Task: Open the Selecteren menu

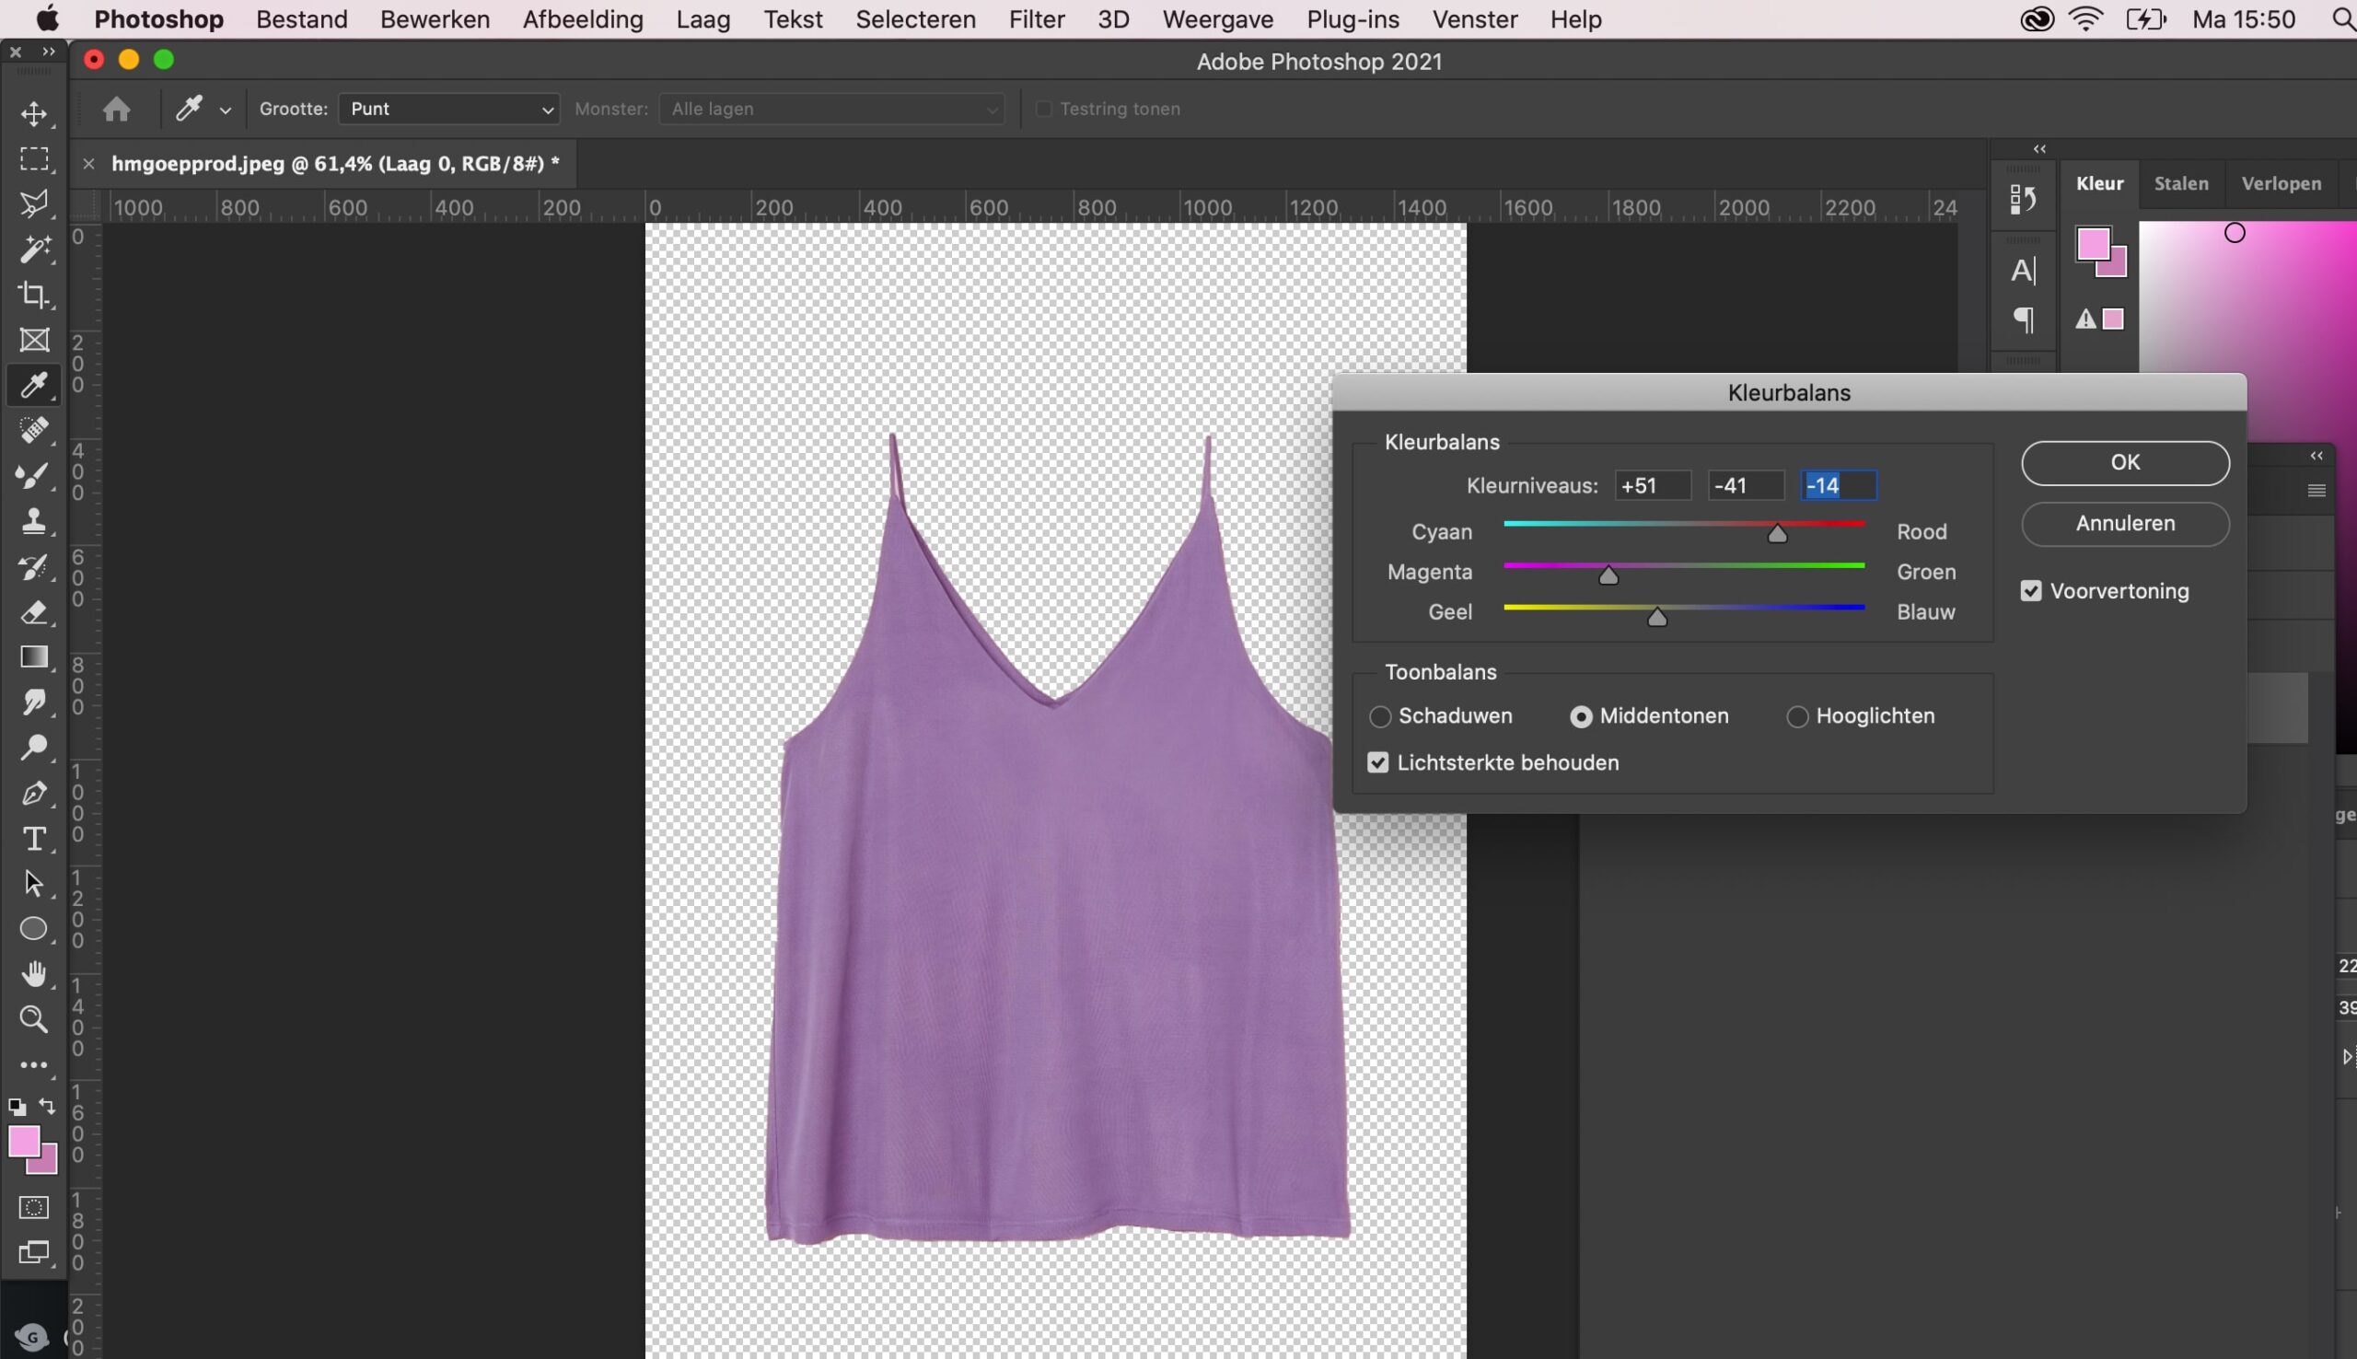Action: pyautogui.click(x=916, y=19)
